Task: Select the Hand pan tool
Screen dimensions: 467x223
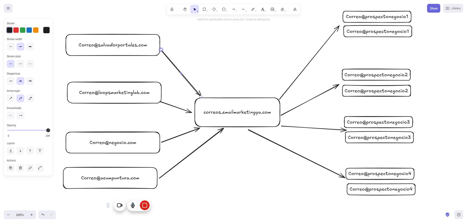Action: (x=185, y=9)
